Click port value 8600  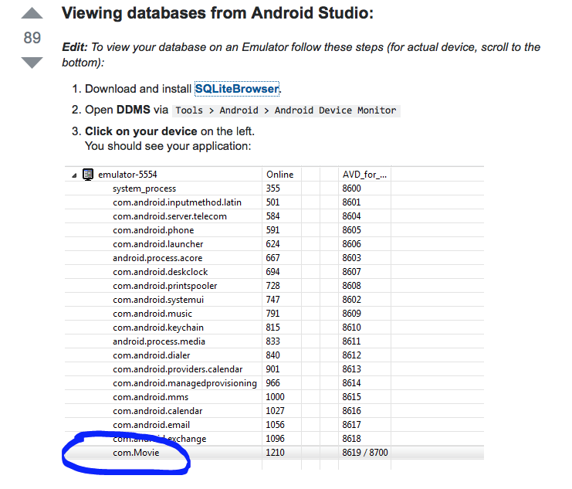click(x=351, y=188)
